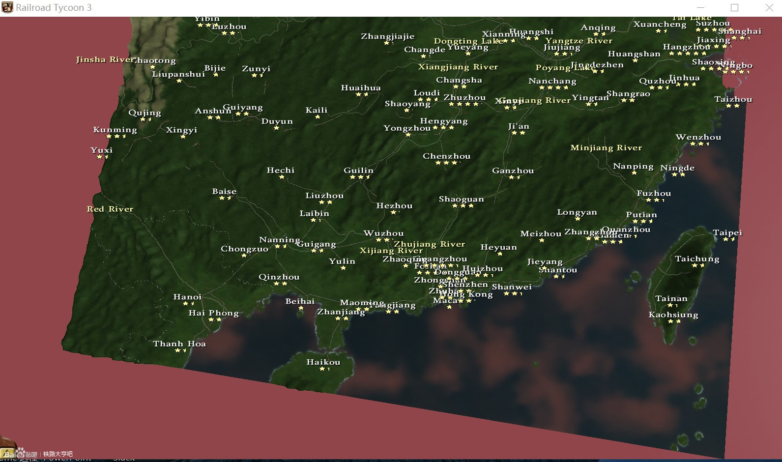Click the Zhuzhou city label
The width and height of the screenshot is (782, 462).
point(464,97)
